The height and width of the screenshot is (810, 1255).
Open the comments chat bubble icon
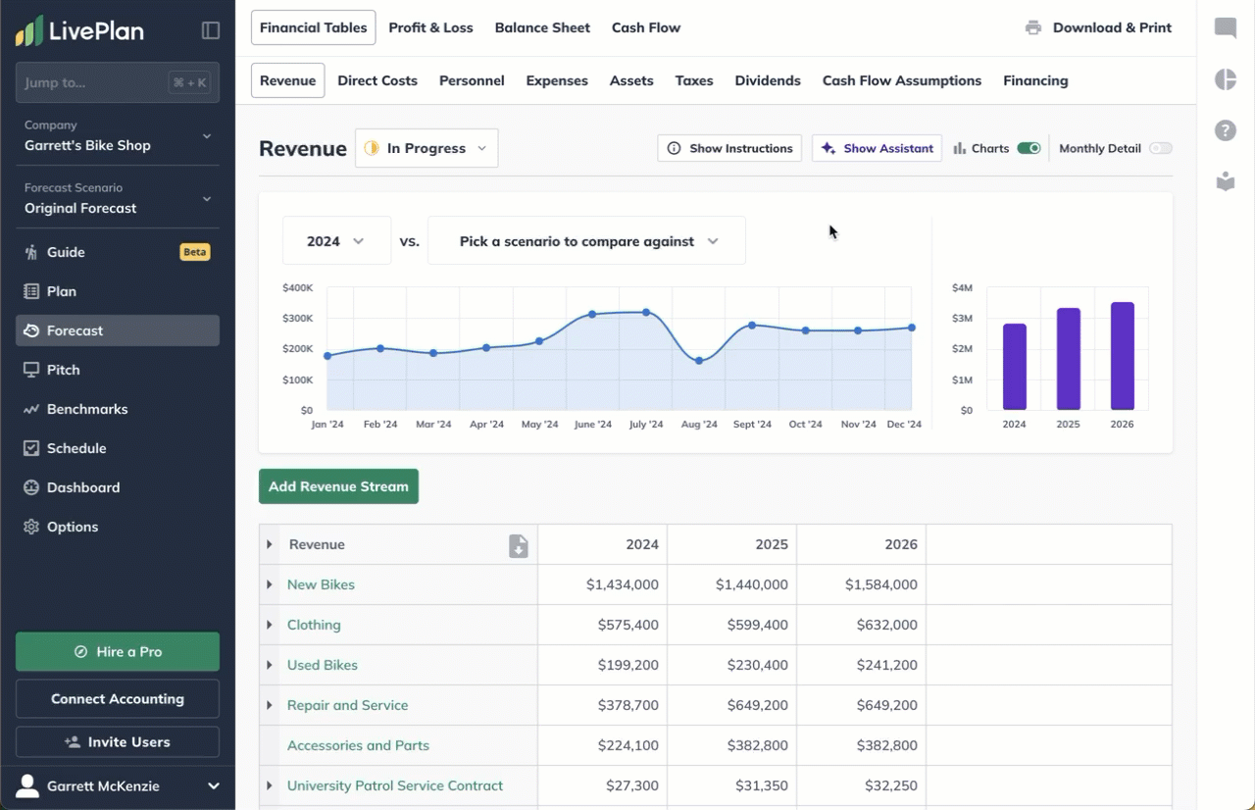1226,28
